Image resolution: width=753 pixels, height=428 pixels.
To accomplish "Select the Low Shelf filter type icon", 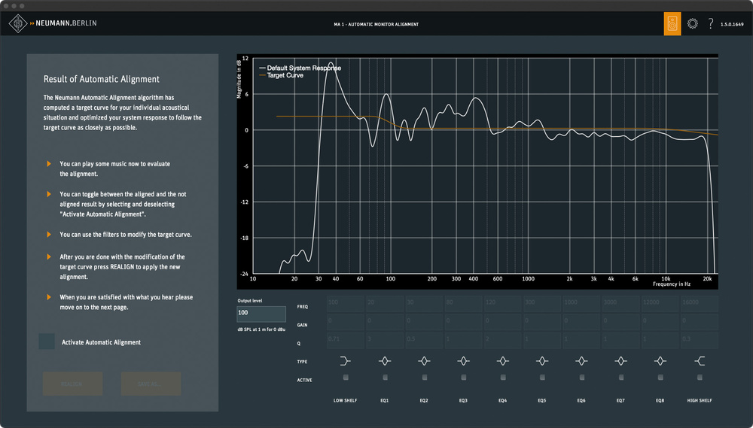I will [x=346, y=361].
